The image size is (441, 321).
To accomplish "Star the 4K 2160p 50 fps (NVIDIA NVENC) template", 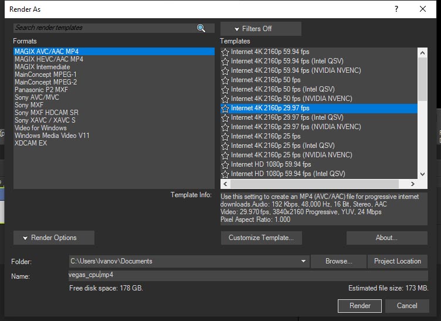I will pyautogui.click(x=225, y=99).
